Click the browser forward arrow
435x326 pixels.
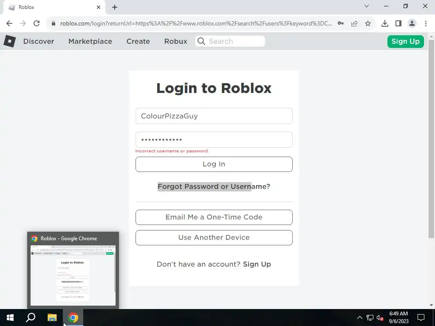[x=23, y=24]
